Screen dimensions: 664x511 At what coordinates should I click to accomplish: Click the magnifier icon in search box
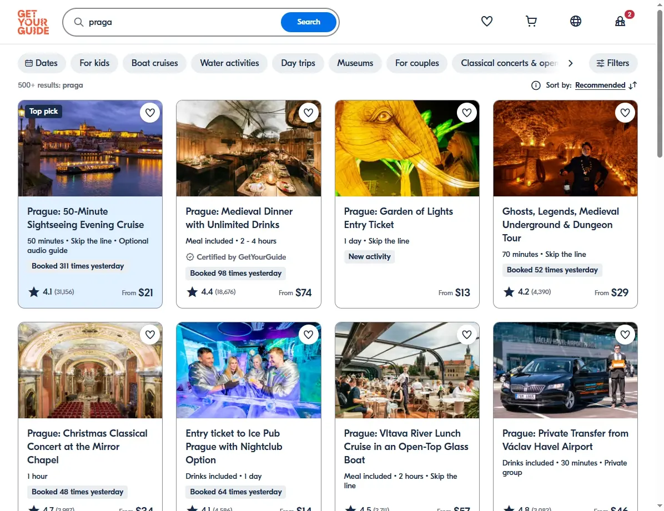pos(79,22)
